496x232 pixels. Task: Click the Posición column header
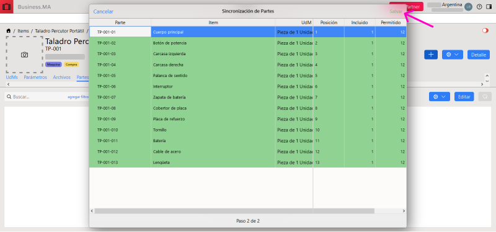click(329, 22)
